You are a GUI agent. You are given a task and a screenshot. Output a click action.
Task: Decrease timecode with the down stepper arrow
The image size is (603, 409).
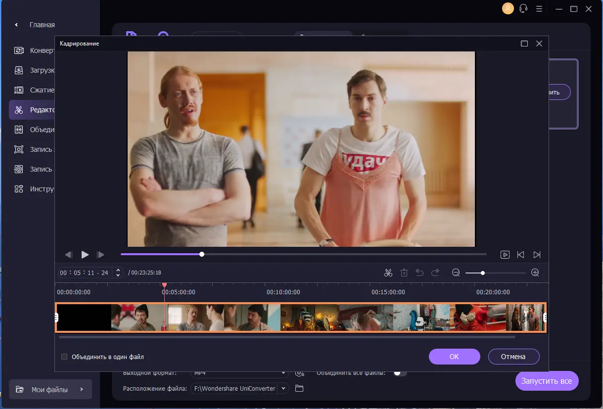[x=118, y=275]
